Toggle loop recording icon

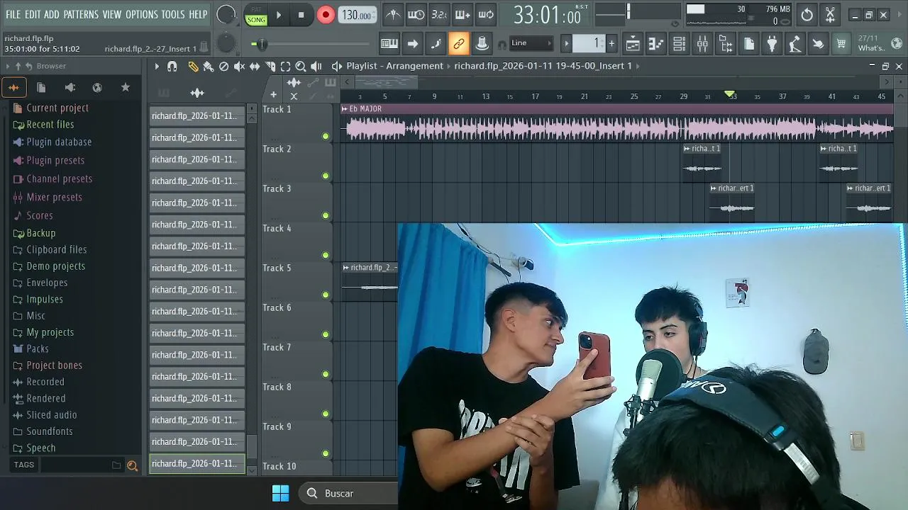tap(486, 14)
